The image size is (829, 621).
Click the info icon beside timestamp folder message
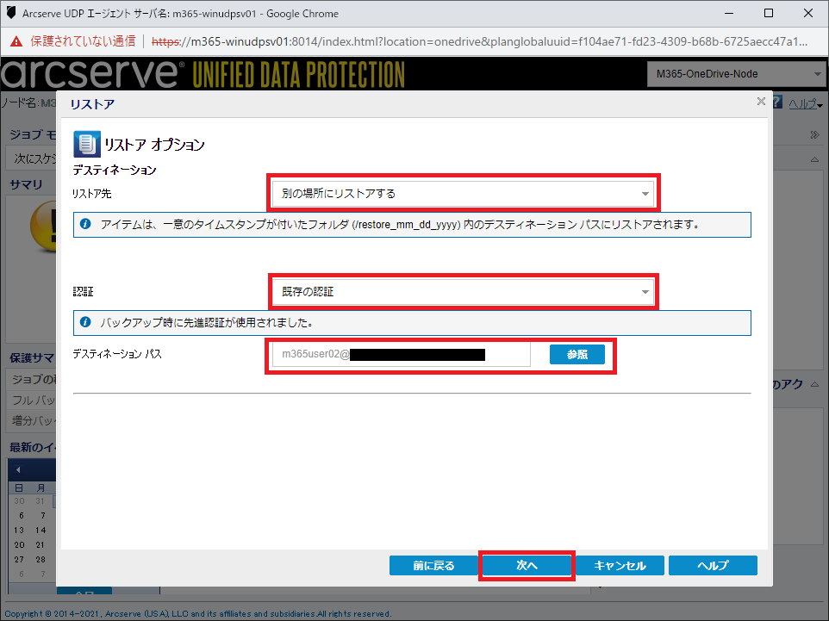[x=85, y=224]
